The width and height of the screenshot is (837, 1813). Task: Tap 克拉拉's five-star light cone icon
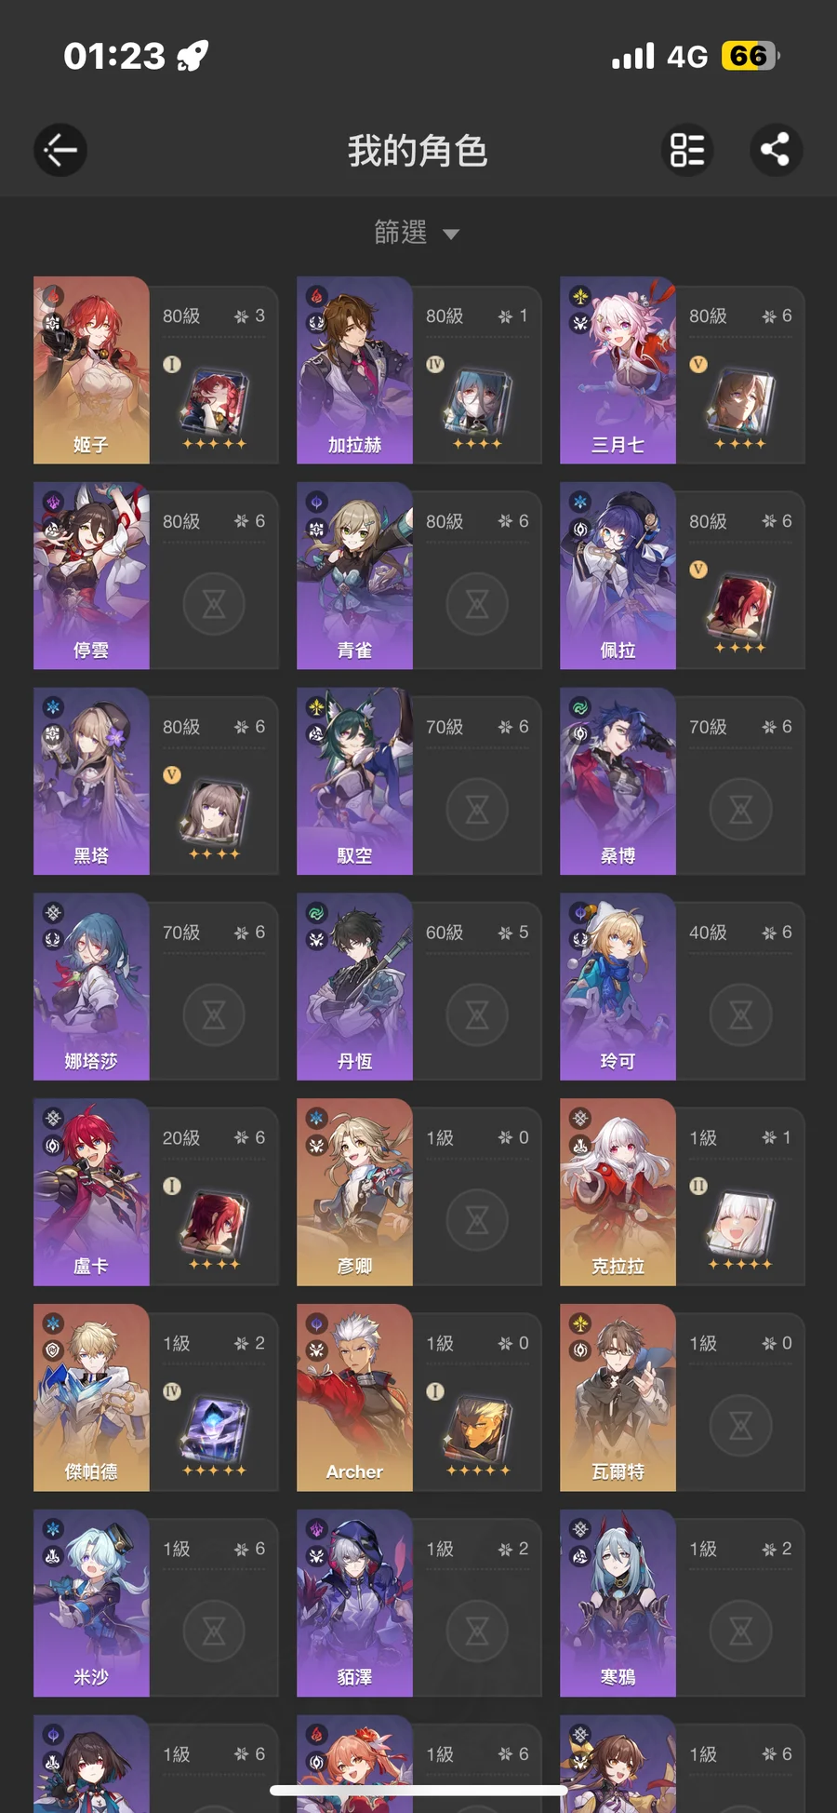pyautogui.click(x=741, y=1225)
